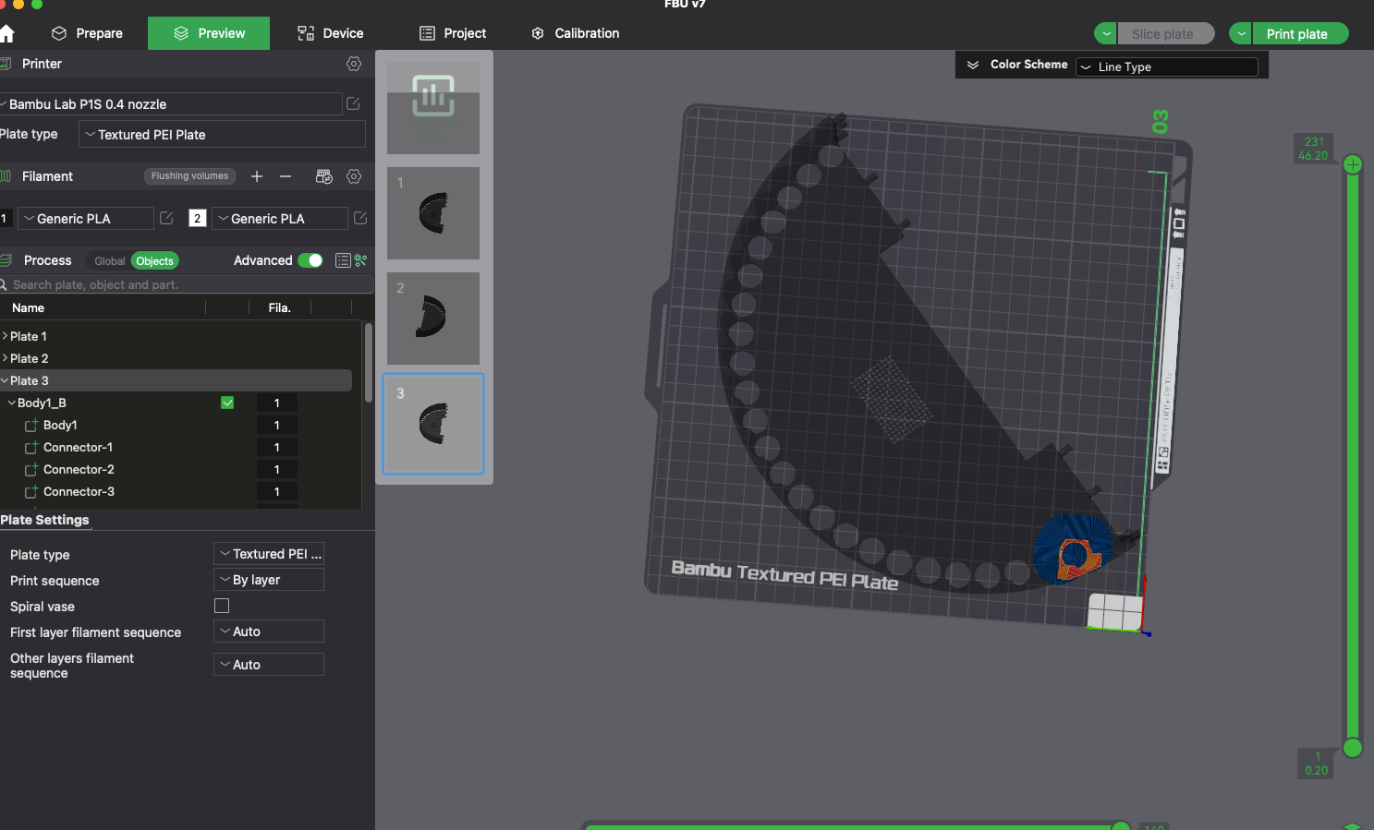
Task: Click search plate, object and part field
Action: [x=187, y=284]
